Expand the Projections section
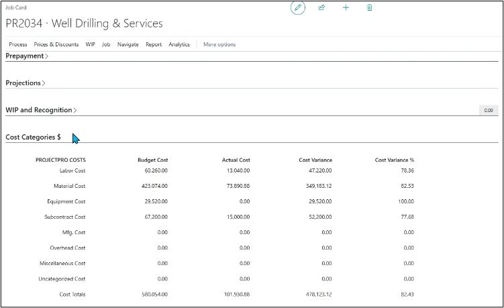The image size is (504, 308). (26, 83)
